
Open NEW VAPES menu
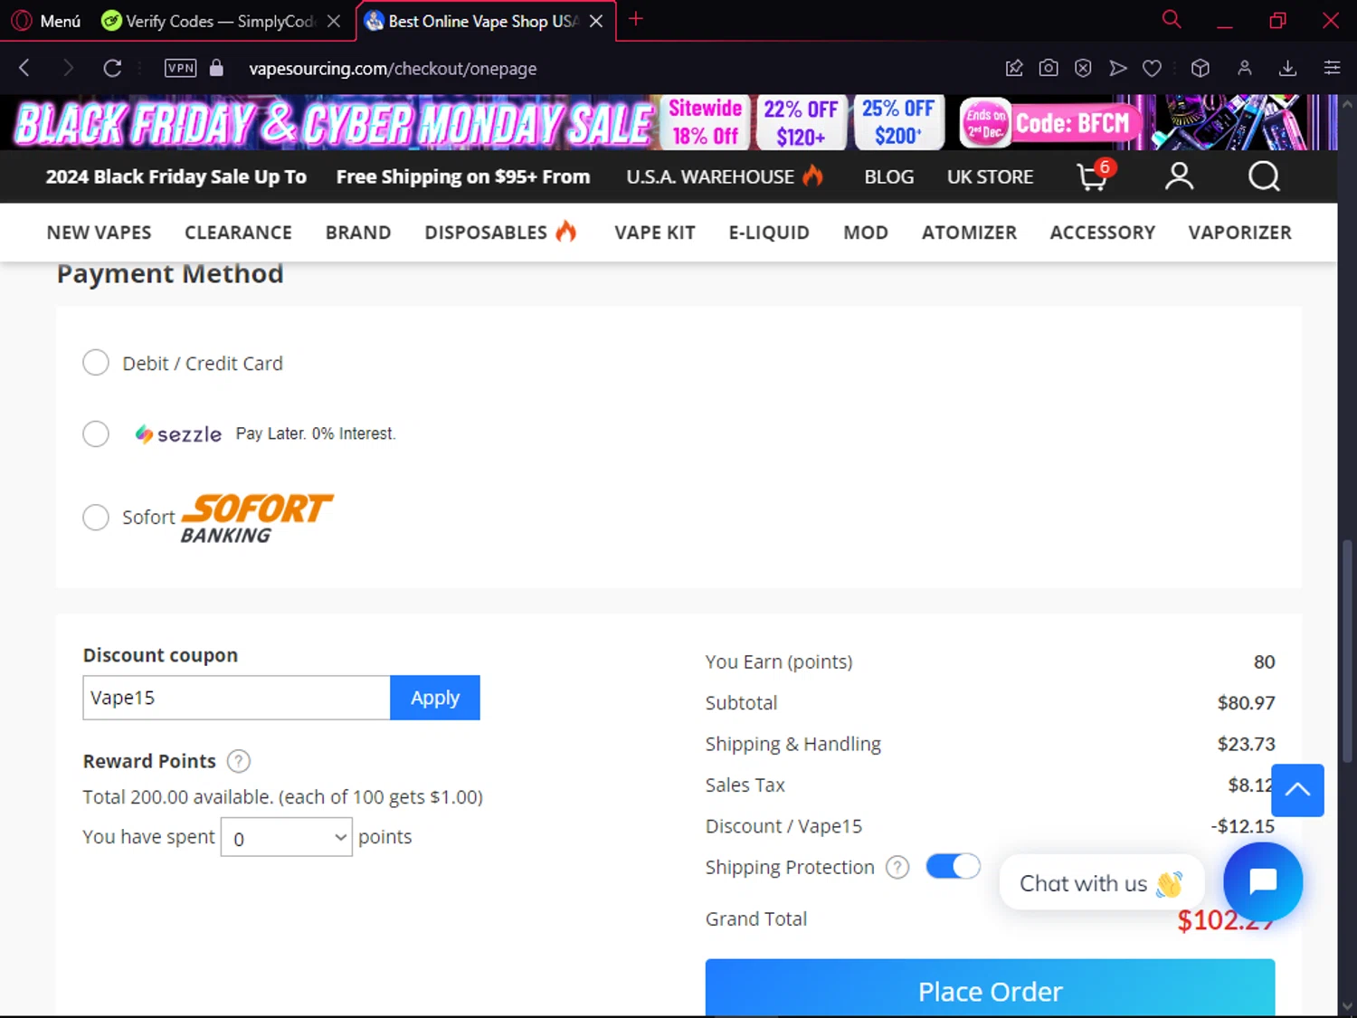coord(100,233)
